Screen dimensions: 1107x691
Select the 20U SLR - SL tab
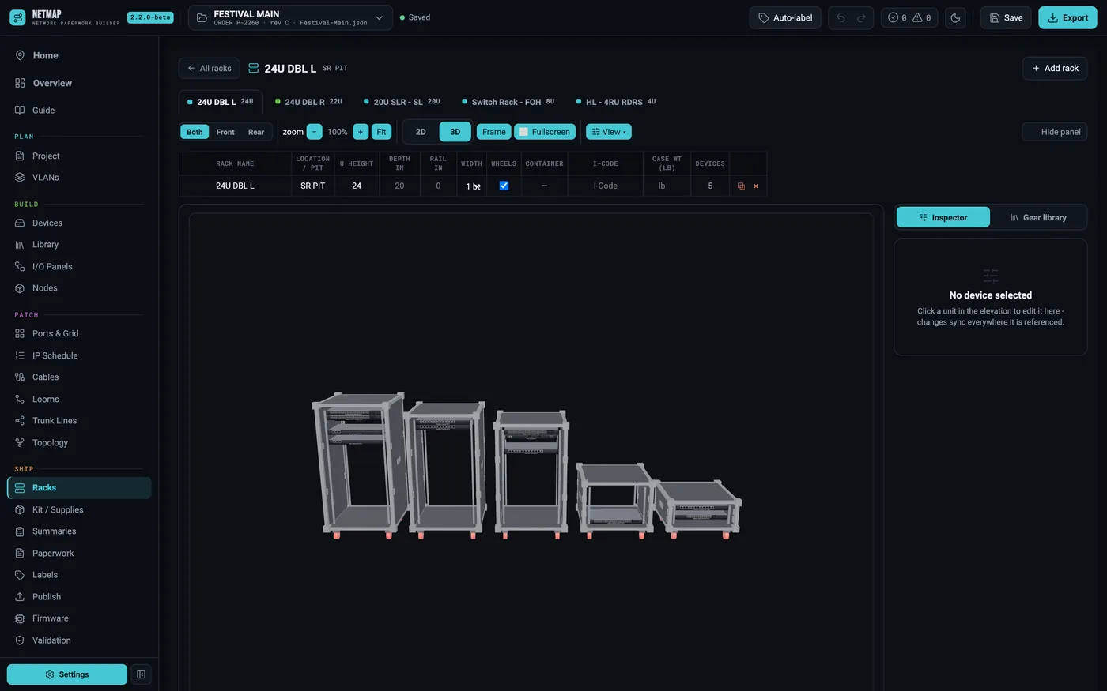[402, 102]
